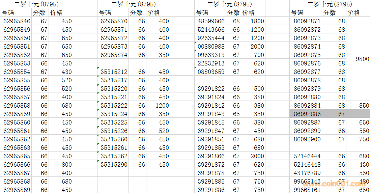Select the cell with serial 00880988
Viewport: 370px width, 193px height.
point(211,47)
